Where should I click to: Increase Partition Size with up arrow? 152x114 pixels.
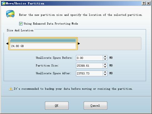pyautogui.click(x=105, y=64)
